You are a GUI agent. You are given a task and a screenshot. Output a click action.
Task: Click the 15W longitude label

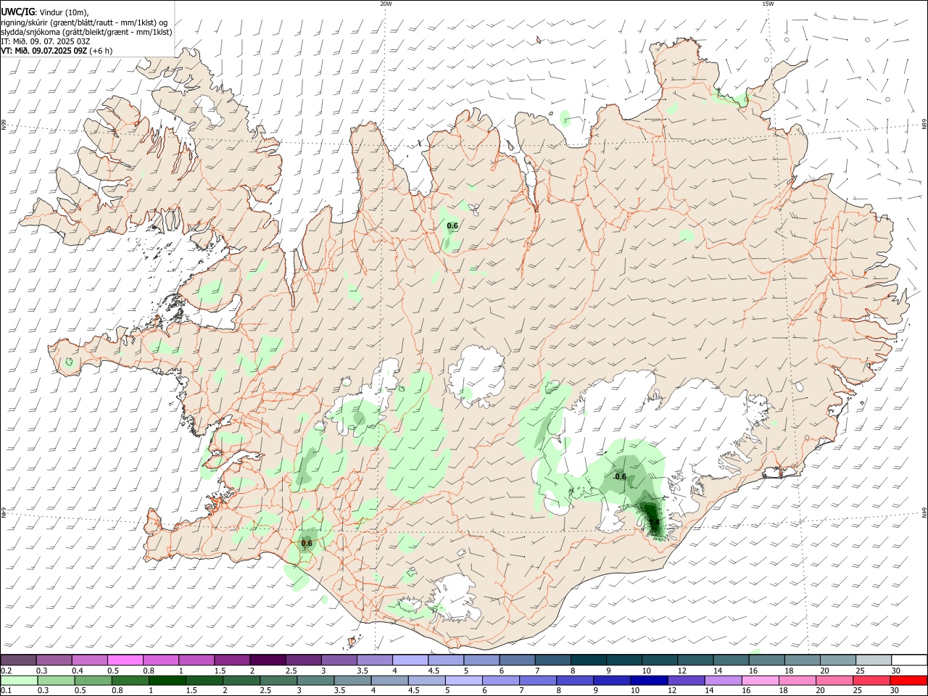768,4
